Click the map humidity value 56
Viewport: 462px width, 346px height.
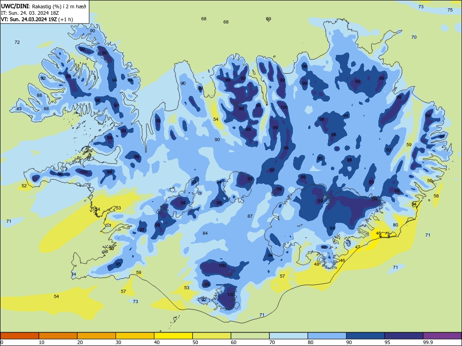coord(430,181)
